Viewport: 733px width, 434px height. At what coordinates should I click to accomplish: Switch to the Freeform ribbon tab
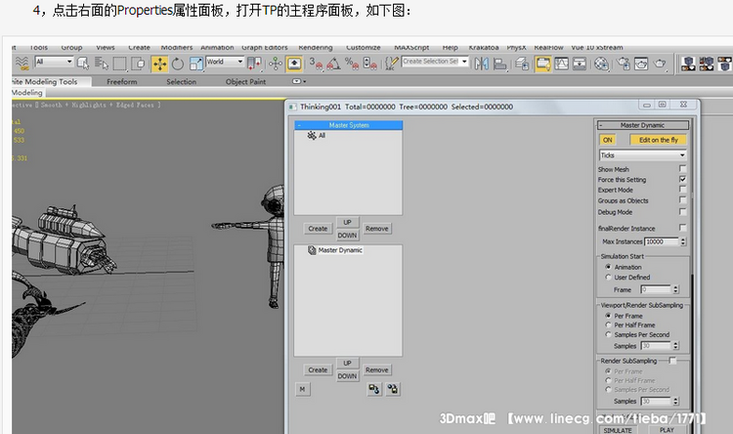tap(121, 82)
